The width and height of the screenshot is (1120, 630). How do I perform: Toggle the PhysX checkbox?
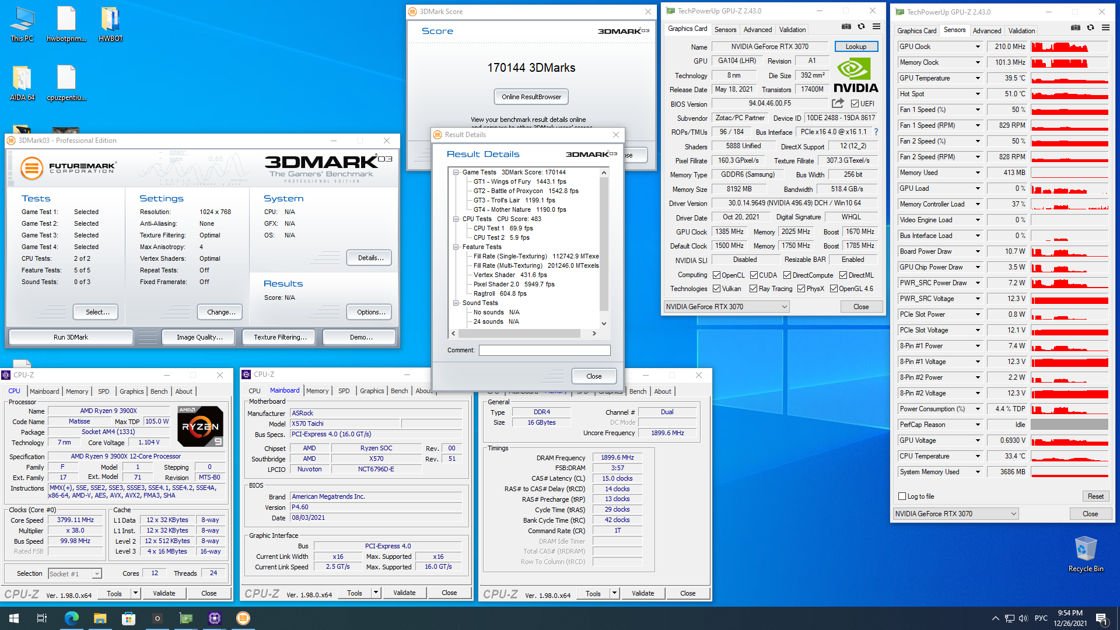(x=801, y=289)
